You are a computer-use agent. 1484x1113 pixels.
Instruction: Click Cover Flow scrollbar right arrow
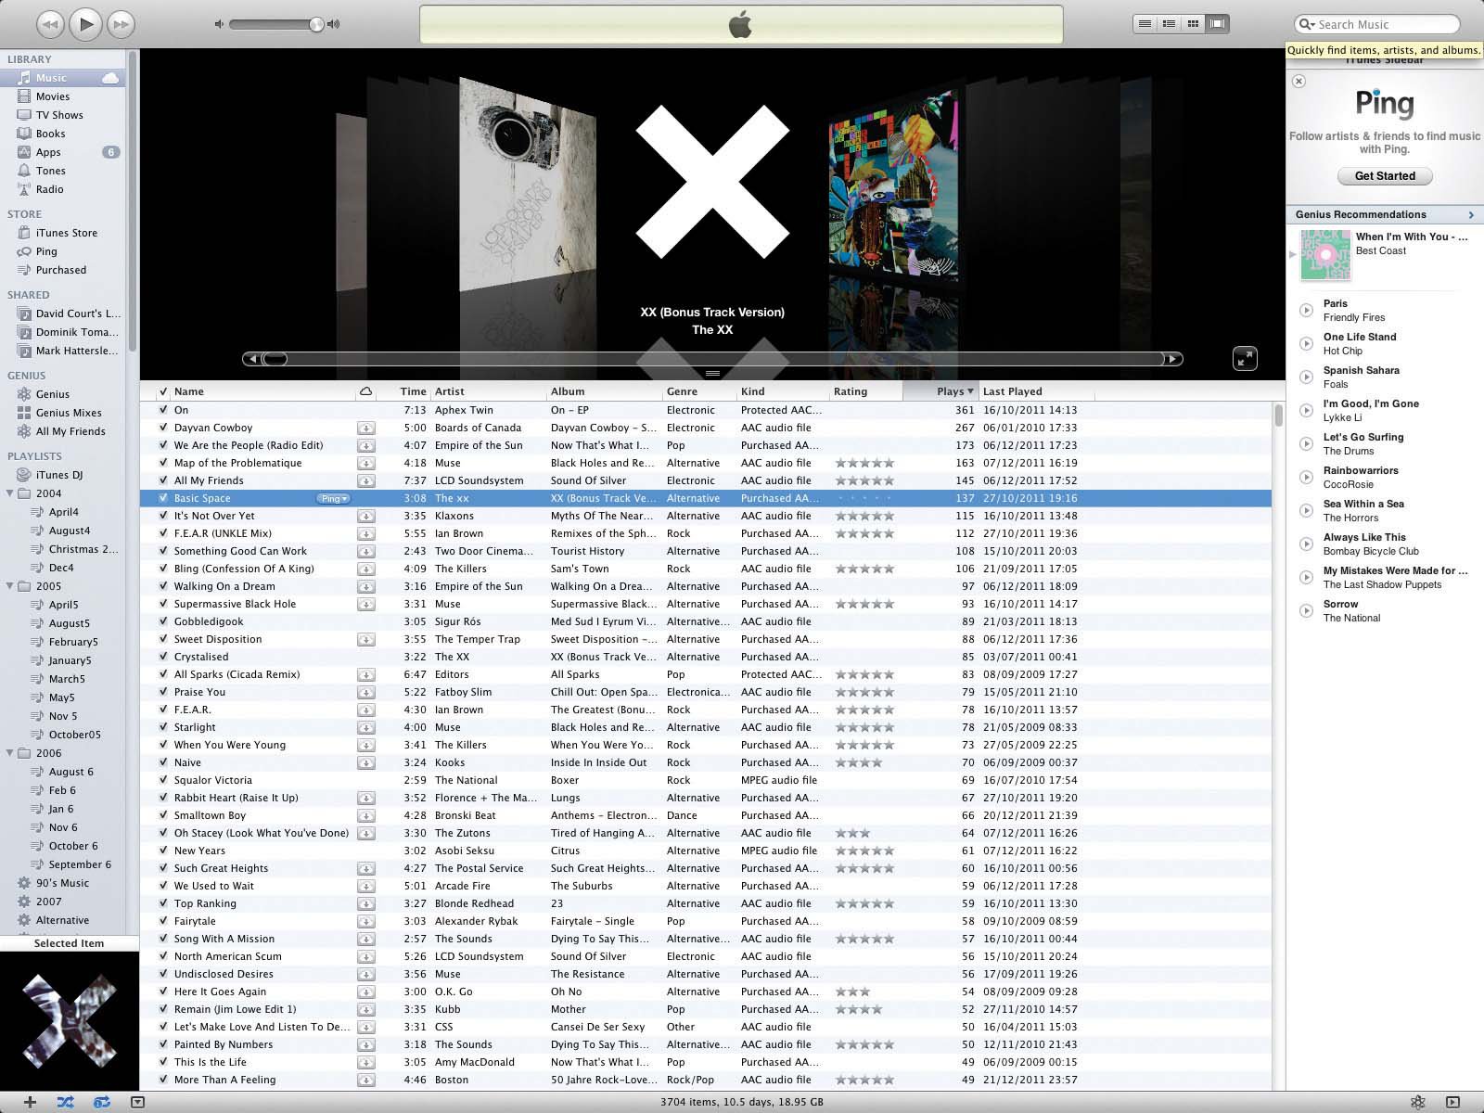point(1173,359)
